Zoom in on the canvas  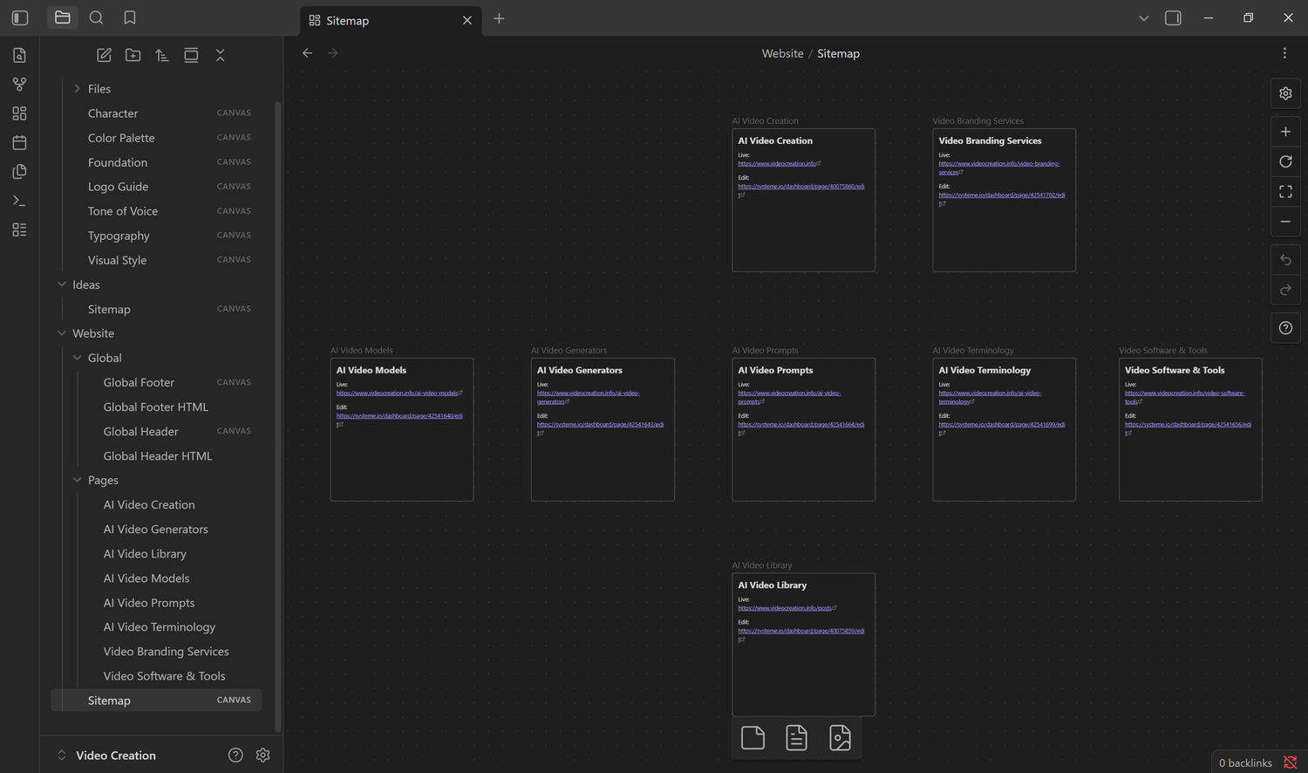tap(1285, 132)
